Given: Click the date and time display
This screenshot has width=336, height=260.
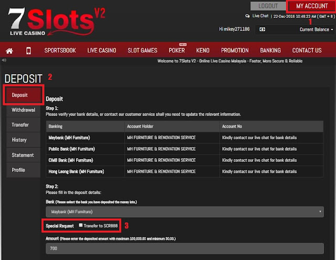Looking at the screenshot, I should tap(303, 16).
